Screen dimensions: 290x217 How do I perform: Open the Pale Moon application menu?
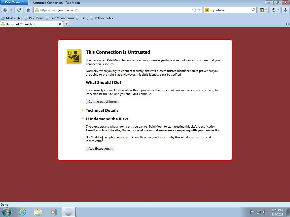tap(14, 3)
